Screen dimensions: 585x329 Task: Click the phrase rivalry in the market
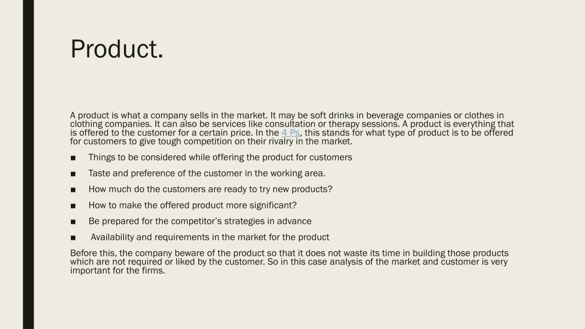coord(310,142)
